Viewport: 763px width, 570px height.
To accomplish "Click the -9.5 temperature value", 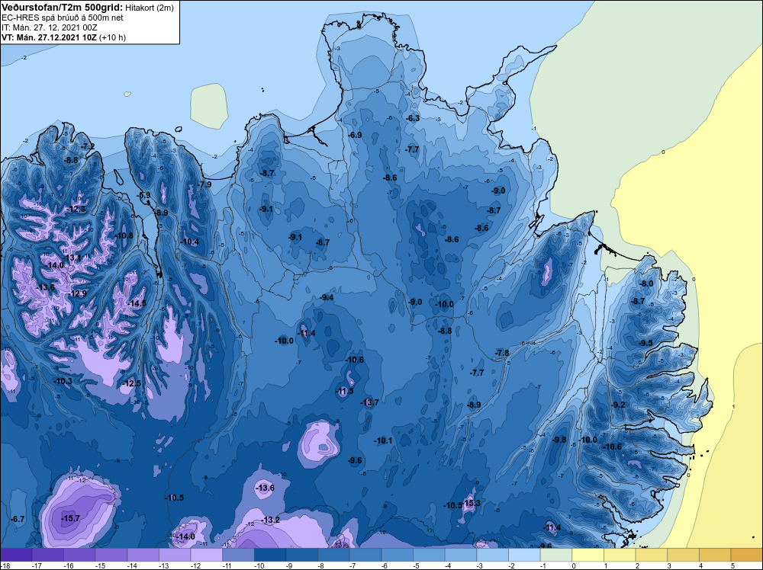I will [645, 343].
